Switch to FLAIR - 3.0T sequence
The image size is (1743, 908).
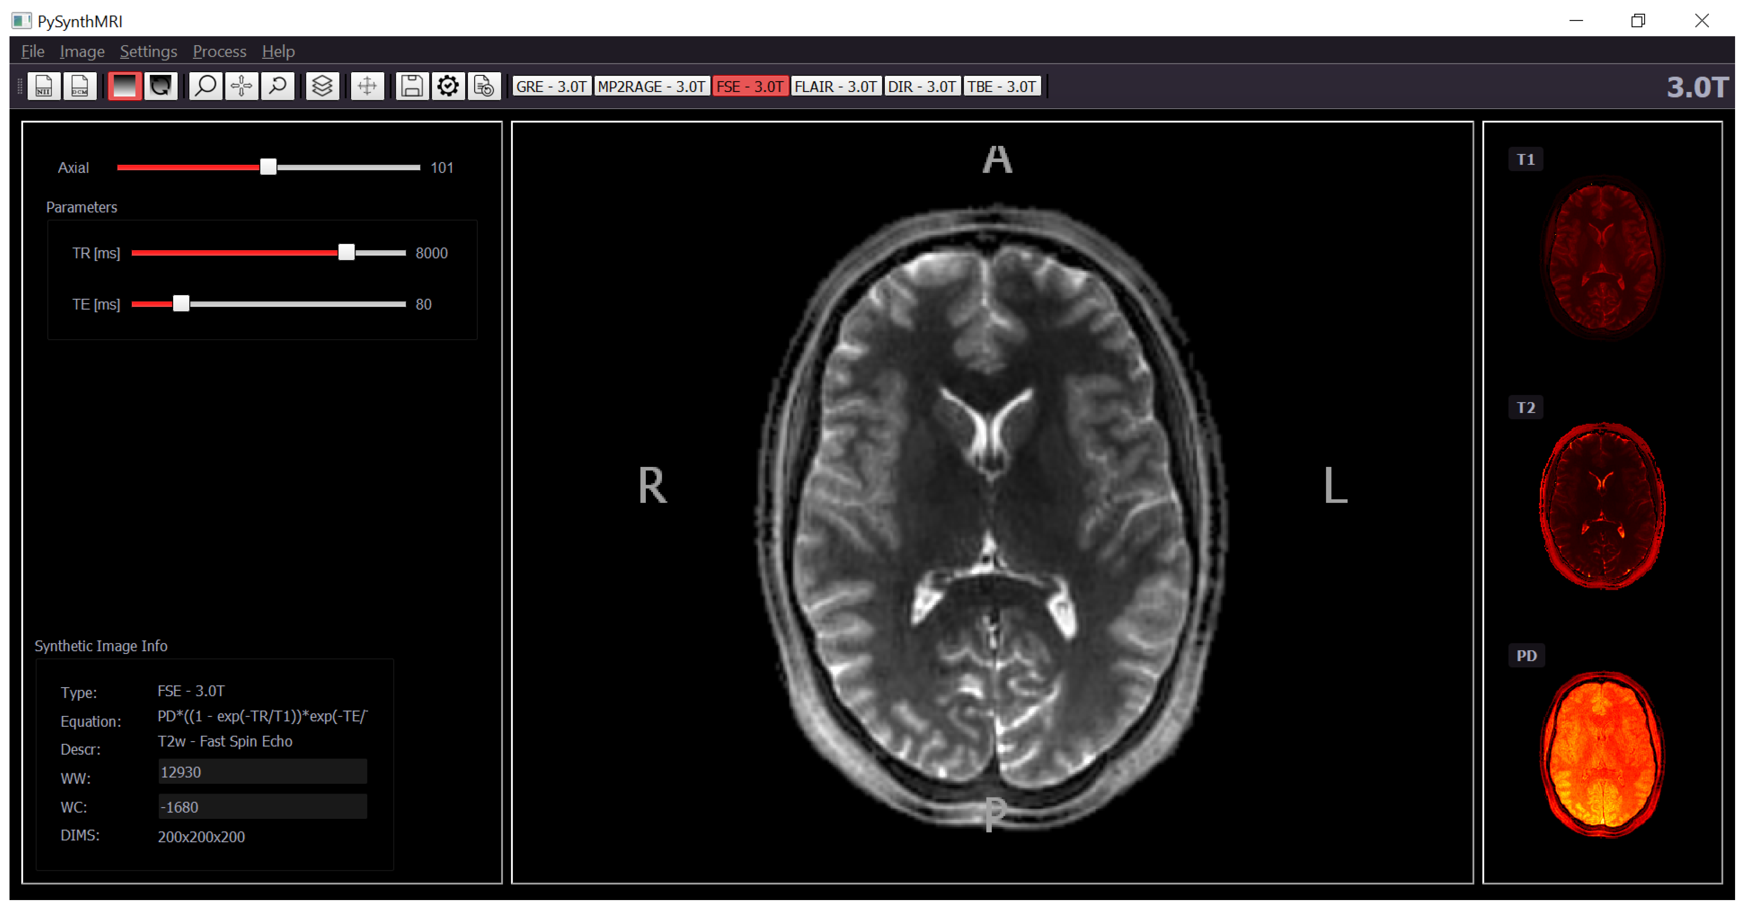(836, 87)
